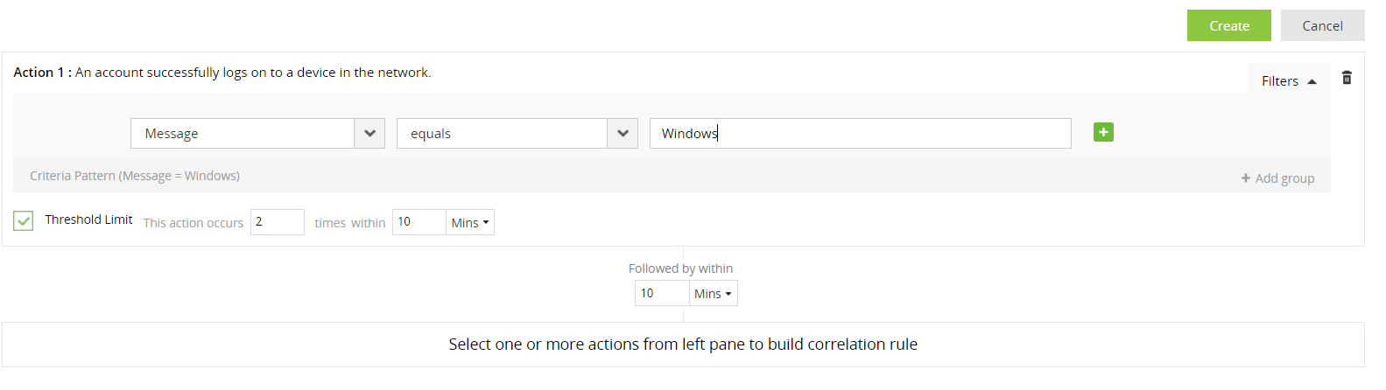Viewport: 1386px width, 390px height.
Task: Open the Message field dropdown
Action: click(x=369, y=134)
